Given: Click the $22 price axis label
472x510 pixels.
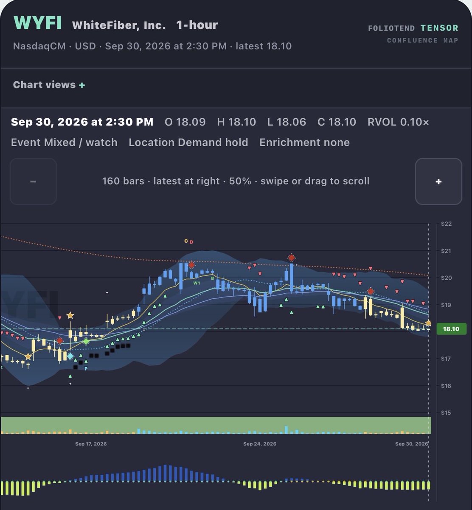Looking at the screenshot, I should (x=446, y=224).
